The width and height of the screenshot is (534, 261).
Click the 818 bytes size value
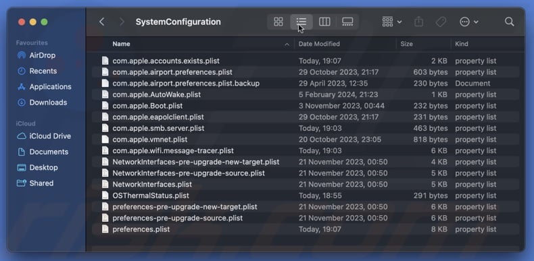tap(430, 140)
